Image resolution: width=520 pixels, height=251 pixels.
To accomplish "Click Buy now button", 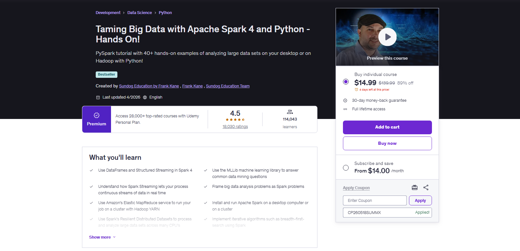I will coord(387,144).
